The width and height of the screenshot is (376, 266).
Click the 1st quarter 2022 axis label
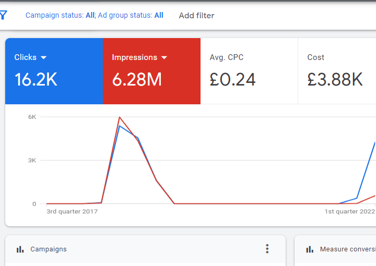349,211
